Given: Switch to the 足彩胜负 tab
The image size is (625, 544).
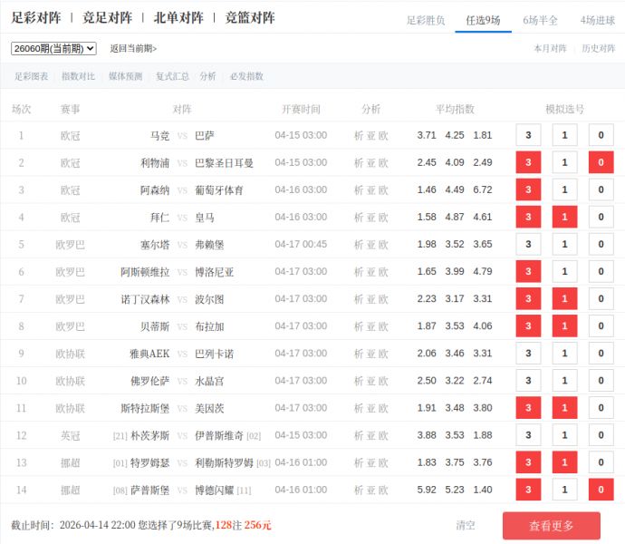Looking at the screenshot, I should tap(425, 20).
